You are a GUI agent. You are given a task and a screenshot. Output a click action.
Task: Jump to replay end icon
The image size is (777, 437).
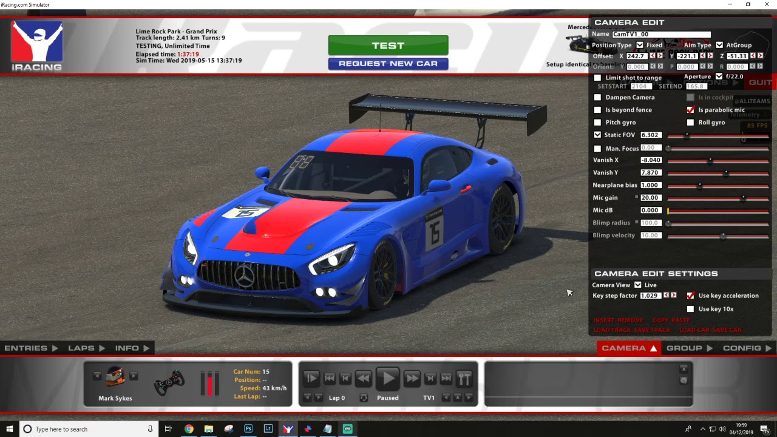click(x=446, y=378)
